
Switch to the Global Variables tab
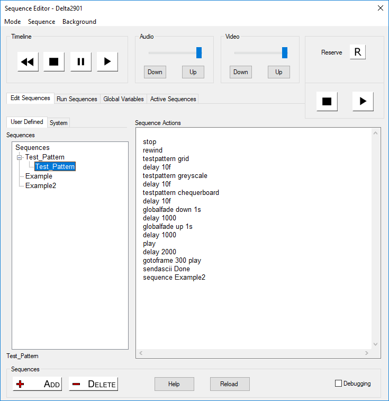coord(123,99)
